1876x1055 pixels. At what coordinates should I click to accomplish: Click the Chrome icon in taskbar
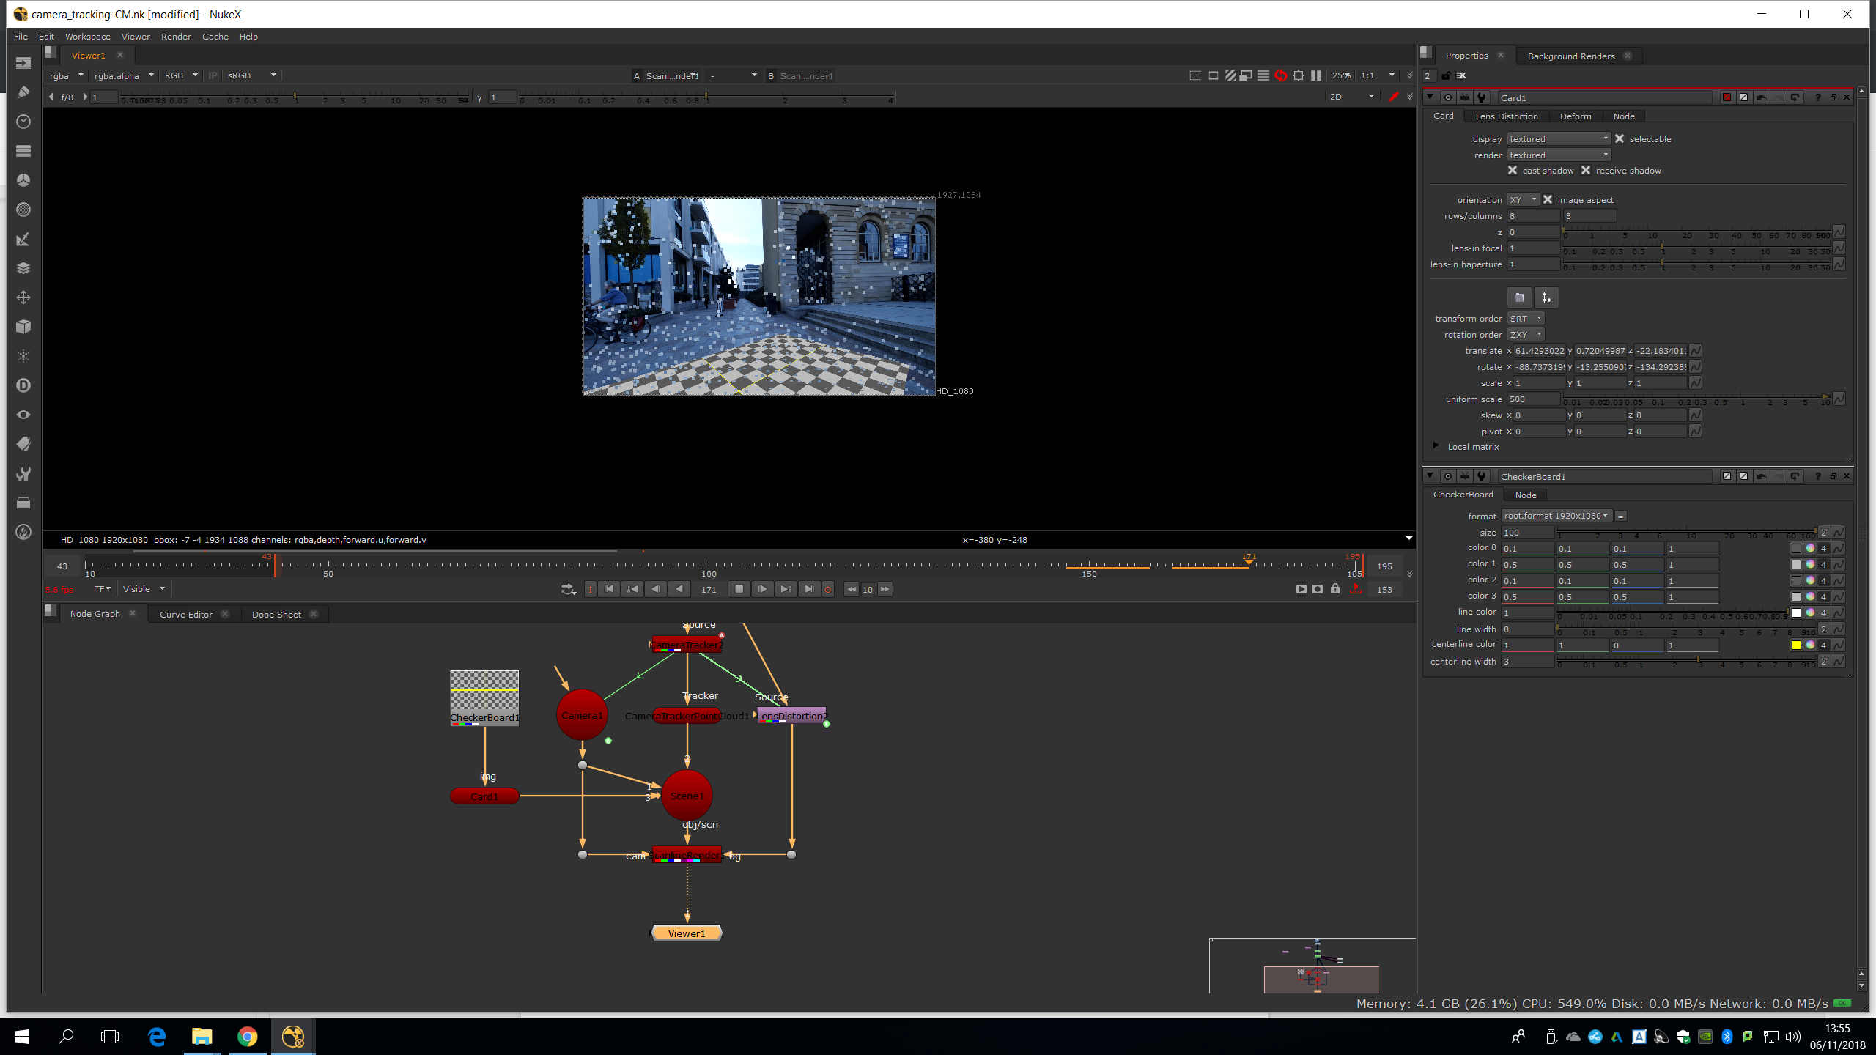pyautogui.click(x=247, y=1037)
